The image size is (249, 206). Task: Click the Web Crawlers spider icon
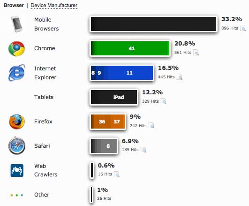17,170
